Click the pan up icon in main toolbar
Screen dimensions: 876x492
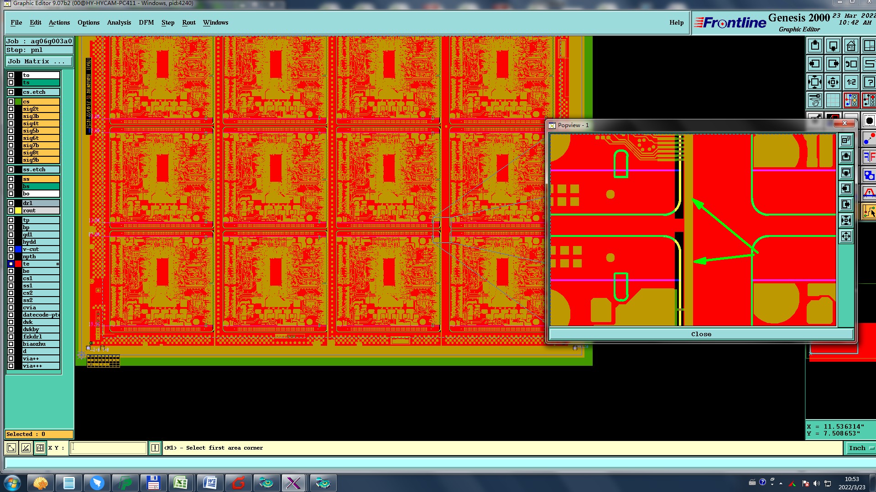[x=815, y=46]
